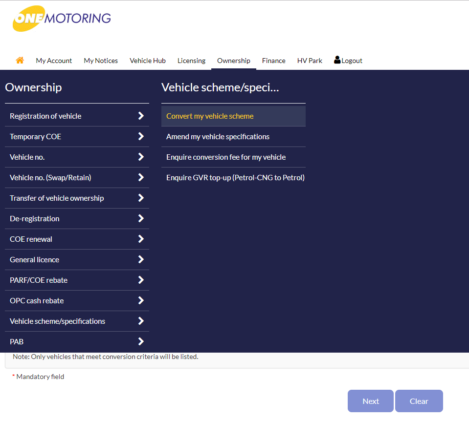Viewport: 469px width, 421px height.
Task: Open Vehicle no. (Swap/Retain) submenu
Action: [x=50, y=178]
